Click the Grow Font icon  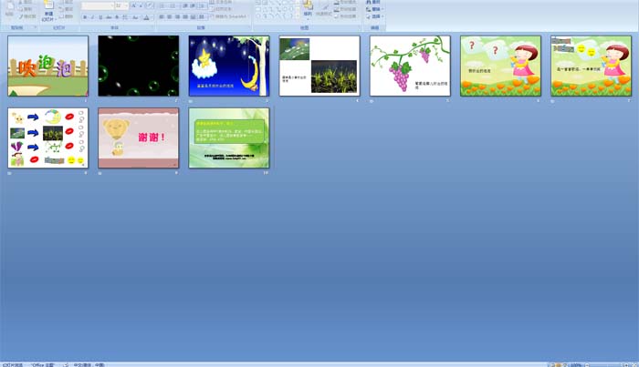(133, 5)
